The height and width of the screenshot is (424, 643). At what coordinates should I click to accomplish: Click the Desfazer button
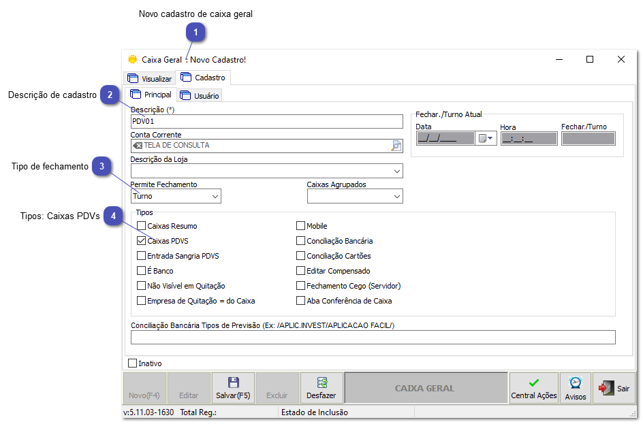(321, 387)
